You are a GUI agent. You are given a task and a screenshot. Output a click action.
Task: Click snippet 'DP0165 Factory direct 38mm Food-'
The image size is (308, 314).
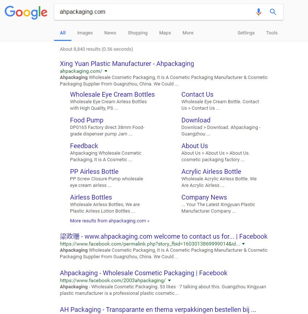click(x=107, y=127)
